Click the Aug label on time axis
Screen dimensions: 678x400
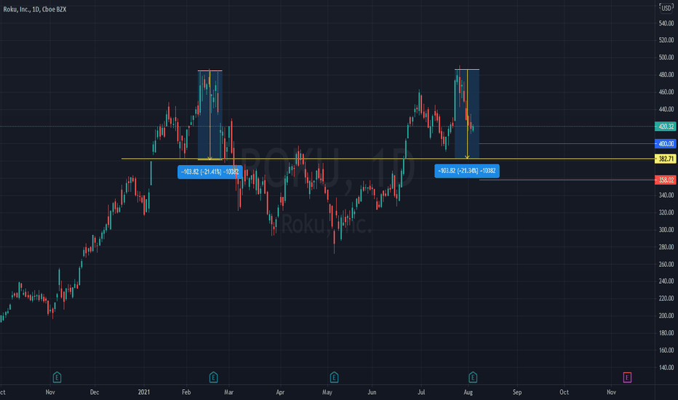[x=468, y=392]
